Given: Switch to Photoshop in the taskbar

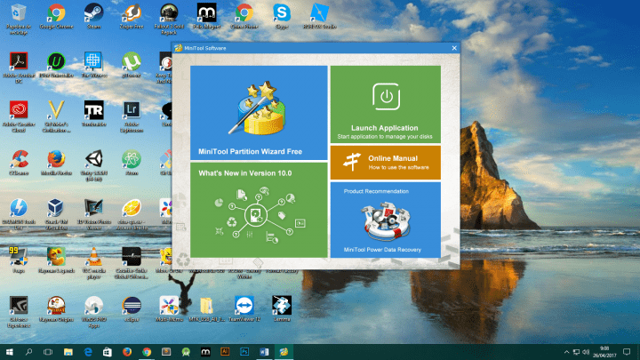Looking at the screenshot, I should tap(244, 352).
